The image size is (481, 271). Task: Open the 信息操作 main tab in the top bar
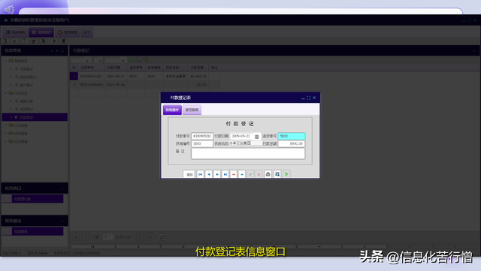click(41, 32)
